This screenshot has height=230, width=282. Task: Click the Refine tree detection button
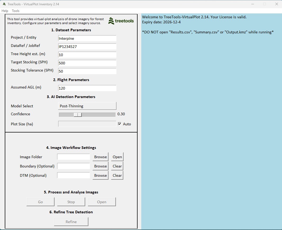pyautogui.click(x=71, y=222)
